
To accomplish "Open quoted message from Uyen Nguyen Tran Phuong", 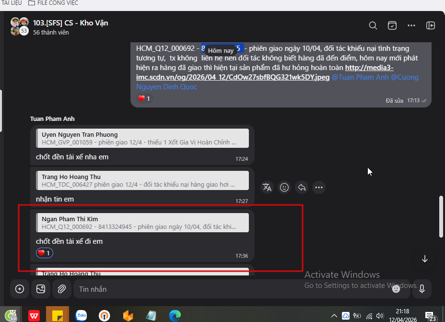I will tap(142, 138).
